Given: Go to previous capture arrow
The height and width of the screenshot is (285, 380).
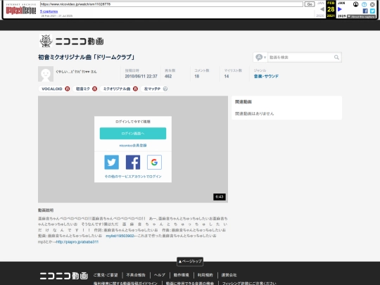Looking at the screenshot, I should [322, 9].
